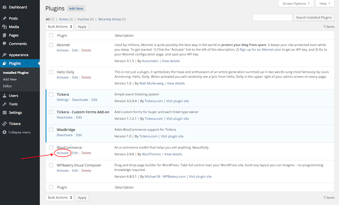Viewport: 339px width, 205px height.
Task: Deactivate Tickera - Custom Forms Add-on
Action: (65, 117)
